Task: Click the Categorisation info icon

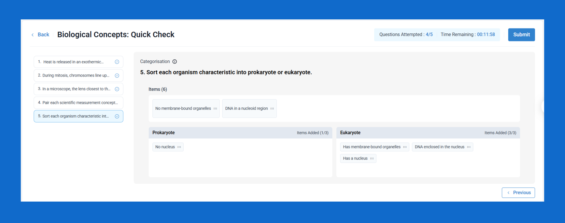Action: 175,62
